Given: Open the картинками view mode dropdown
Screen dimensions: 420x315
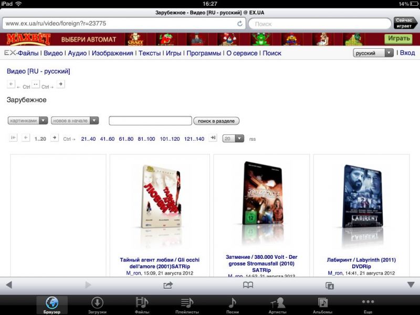Looking at the screenshot, I should click(x=28, y=121).
